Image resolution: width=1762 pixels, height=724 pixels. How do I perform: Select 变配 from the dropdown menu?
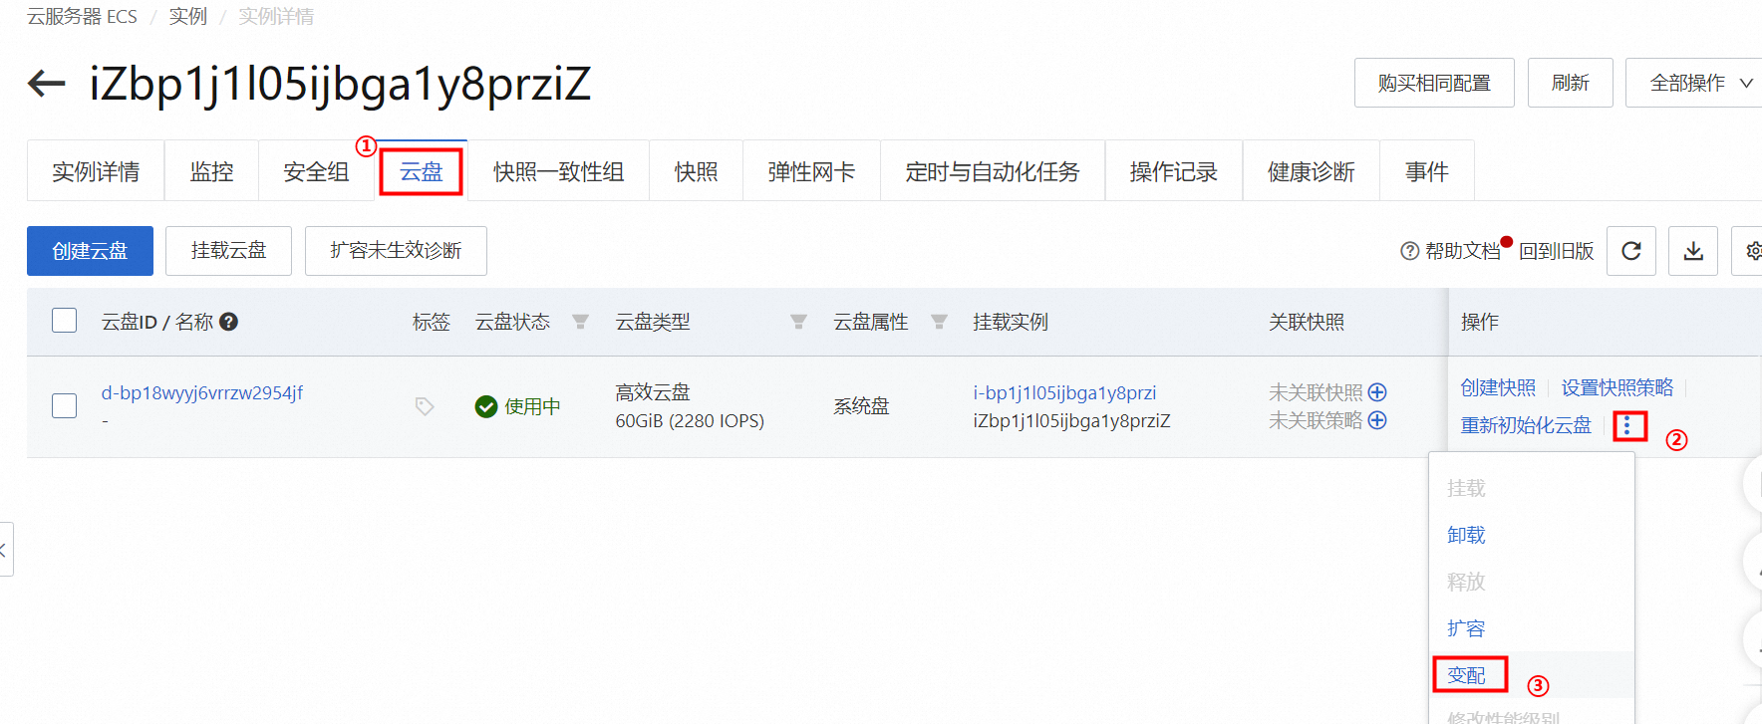click(1466, 675)
